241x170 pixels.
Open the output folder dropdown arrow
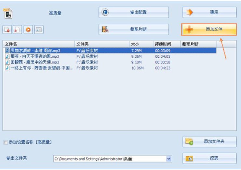pos(169,159)
